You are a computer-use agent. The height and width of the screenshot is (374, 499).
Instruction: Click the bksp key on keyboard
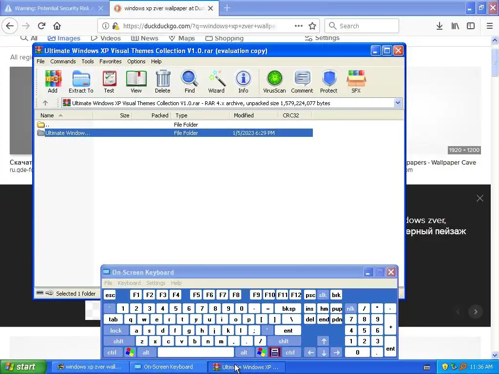point(288,309)
